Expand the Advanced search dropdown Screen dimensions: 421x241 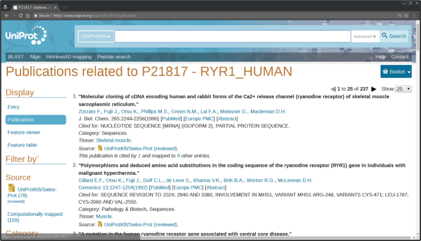click(x=365, y=36)
